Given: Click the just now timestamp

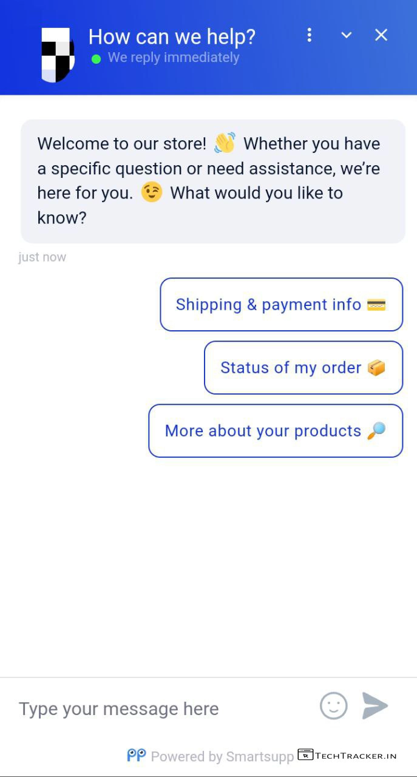Looking at the screenshot, I should (42, 257).
